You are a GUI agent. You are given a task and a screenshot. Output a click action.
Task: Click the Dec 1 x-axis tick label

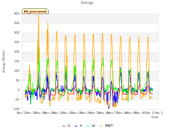tap(149, 113)
